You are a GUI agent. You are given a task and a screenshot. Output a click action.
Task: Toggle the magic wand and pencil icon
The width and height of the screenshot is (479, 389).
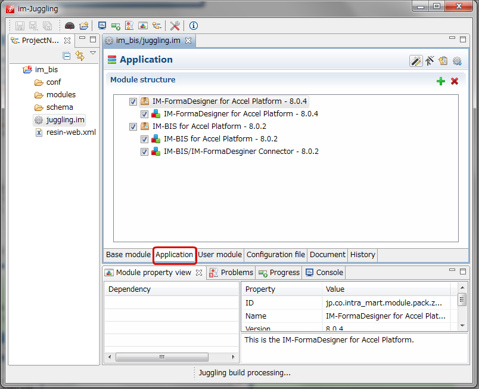416,61
